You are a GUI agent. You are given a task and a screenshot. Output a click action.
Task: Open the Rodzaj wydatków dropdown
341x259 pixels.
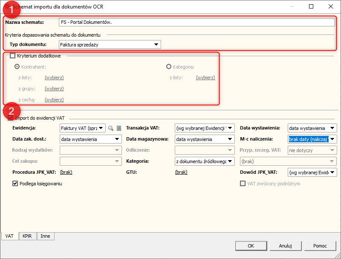coord(91,150)
